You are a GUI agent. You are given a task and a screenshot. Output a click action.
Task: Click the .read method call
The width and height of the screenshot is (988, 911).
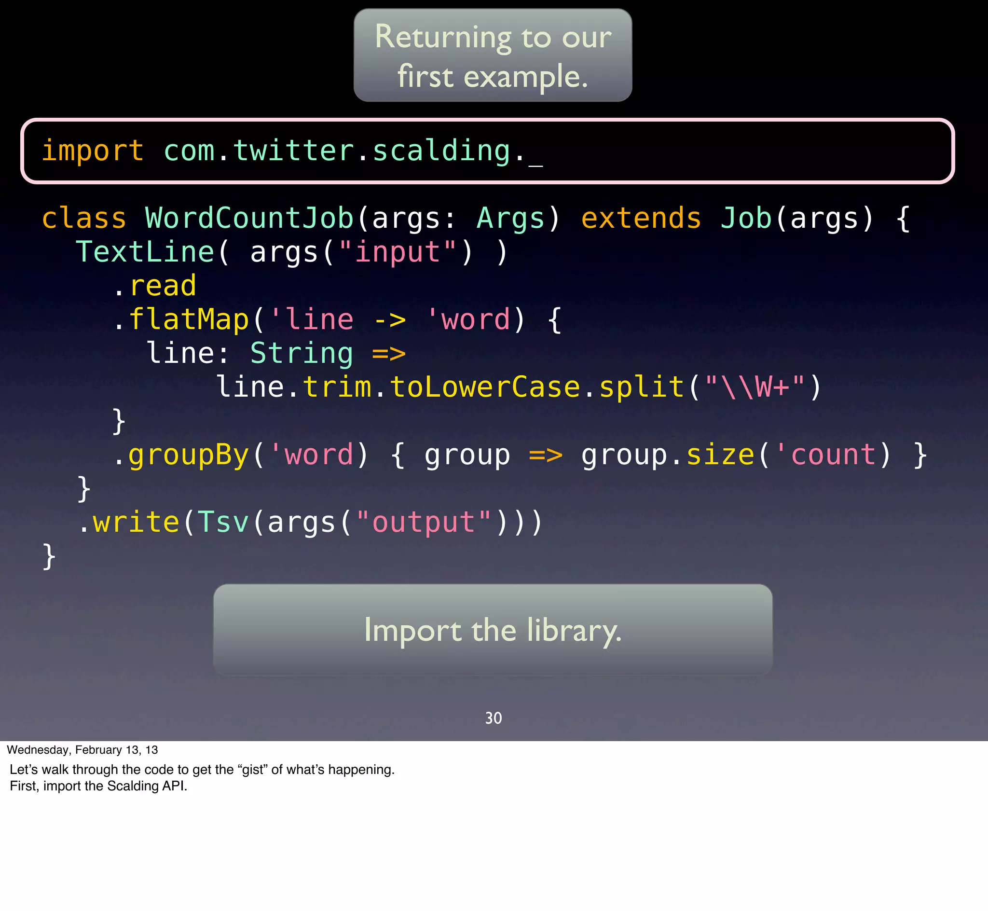tap(154, 286)
